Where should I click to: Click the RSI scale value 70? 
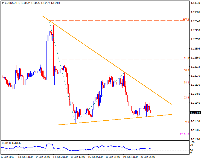[x=191, y=145]
